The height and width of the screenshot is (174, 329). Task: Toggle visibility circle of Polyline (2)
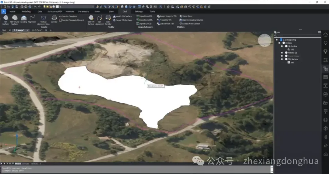coord(286,53)
